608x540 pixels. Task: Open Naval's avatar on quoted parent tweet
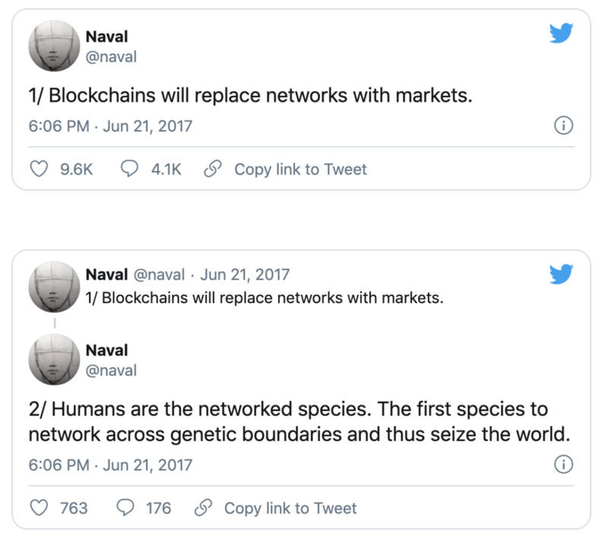point(54,286)
